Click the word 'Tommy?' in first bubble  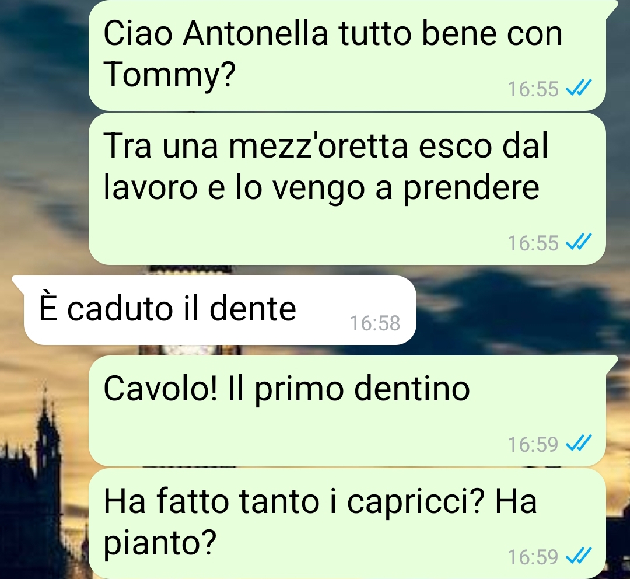click(x=169, y=76)
